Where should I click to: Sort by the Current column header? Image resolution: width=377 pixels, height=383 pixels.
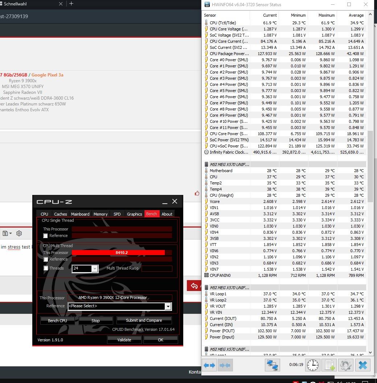click(x=264, y=15)
